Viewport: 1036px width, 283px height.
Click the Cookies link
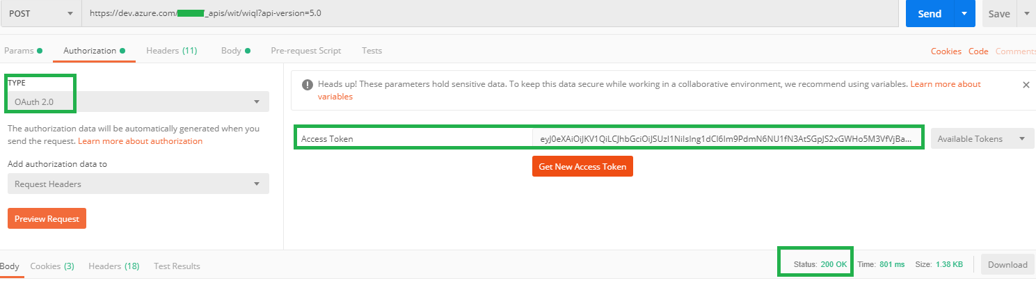(x=946, y=51)
